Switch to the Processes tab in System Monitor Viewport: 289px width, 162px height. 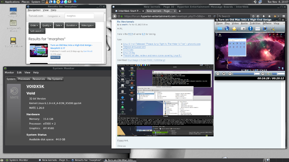(x=24, y=79)
